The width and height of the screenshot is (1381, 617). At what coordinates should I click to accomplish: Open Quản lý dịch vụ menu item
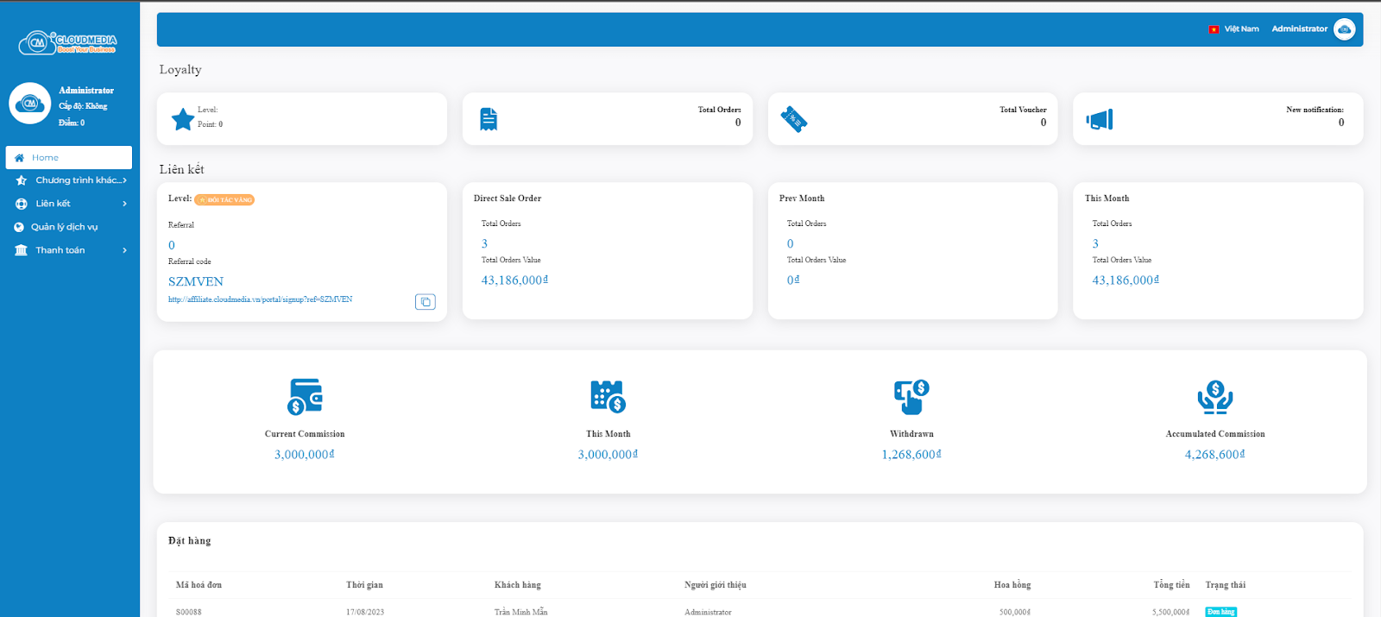69,227
